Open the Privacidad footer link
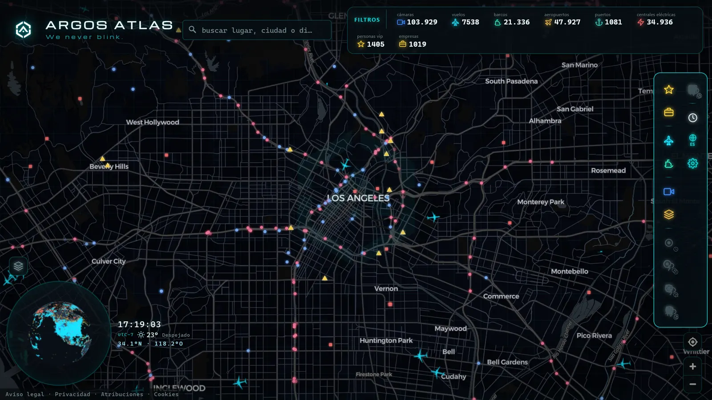The height and width of the screenshot is (400, 712). tap(73, 394)
